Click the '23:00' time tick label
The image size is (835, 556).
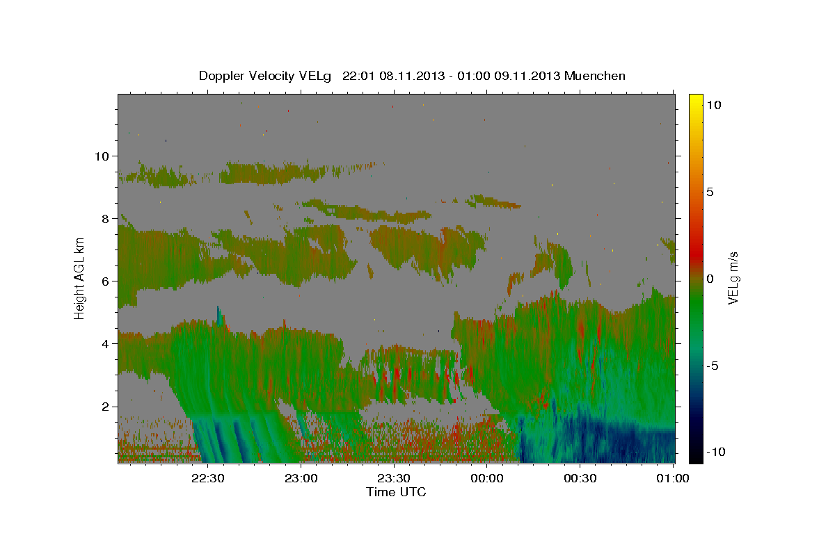pyautogui.click(x=302, y=478)
